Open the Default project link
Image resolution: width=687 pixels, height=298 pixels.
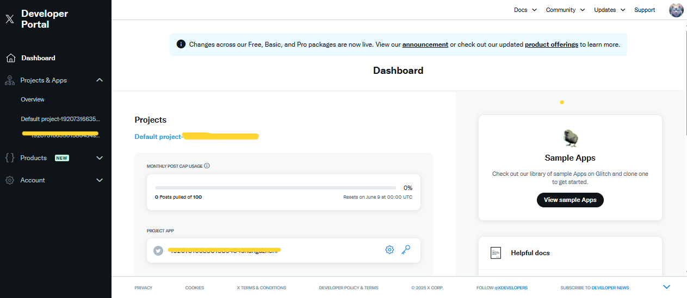196,137
